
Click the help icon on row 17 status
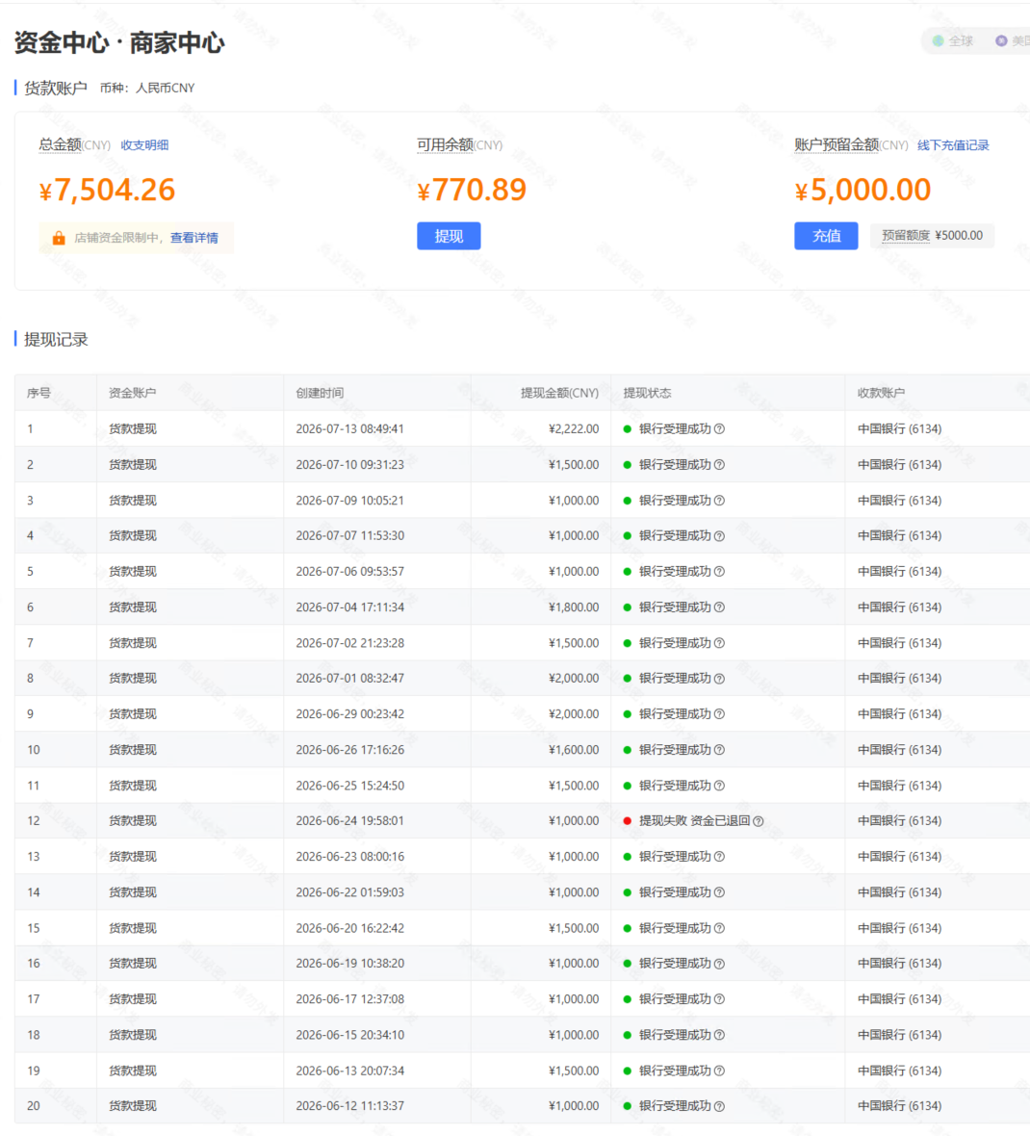click(719, 1000)
